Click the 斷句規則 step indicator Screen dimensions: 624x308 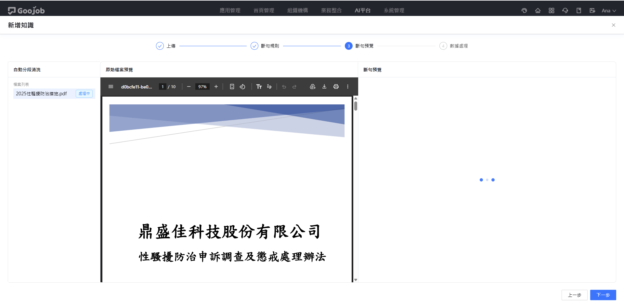[265, 46]
